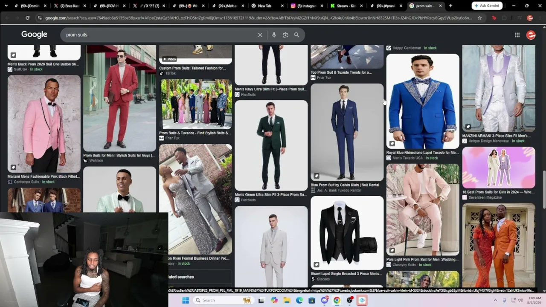
Task: Open Discord from the taskbar
Action: click(x=325, y=300)
